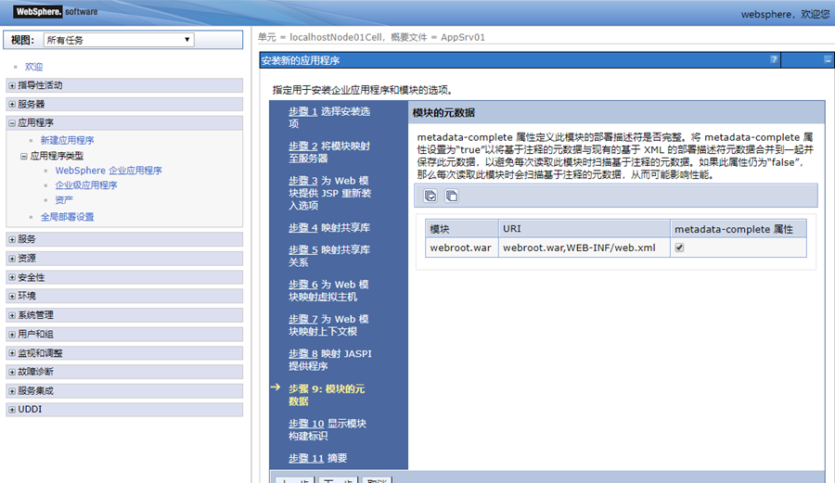
Task: Toggle metadata-complete checkbox for webroot.war
Action: (679, 248)
